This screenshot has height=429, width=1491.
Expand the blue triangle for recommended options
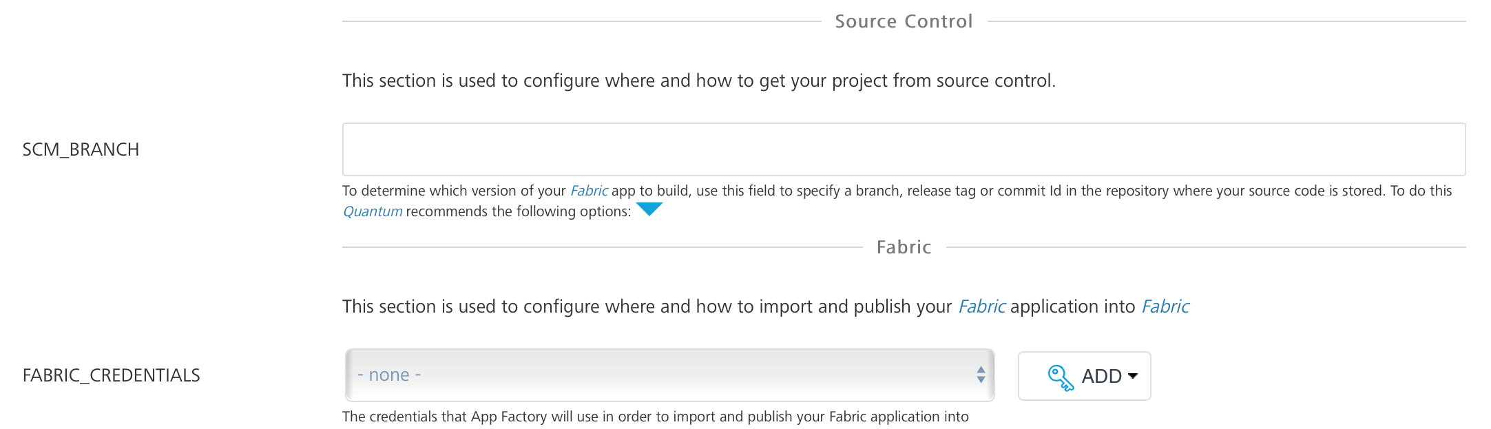coord(649,209)
